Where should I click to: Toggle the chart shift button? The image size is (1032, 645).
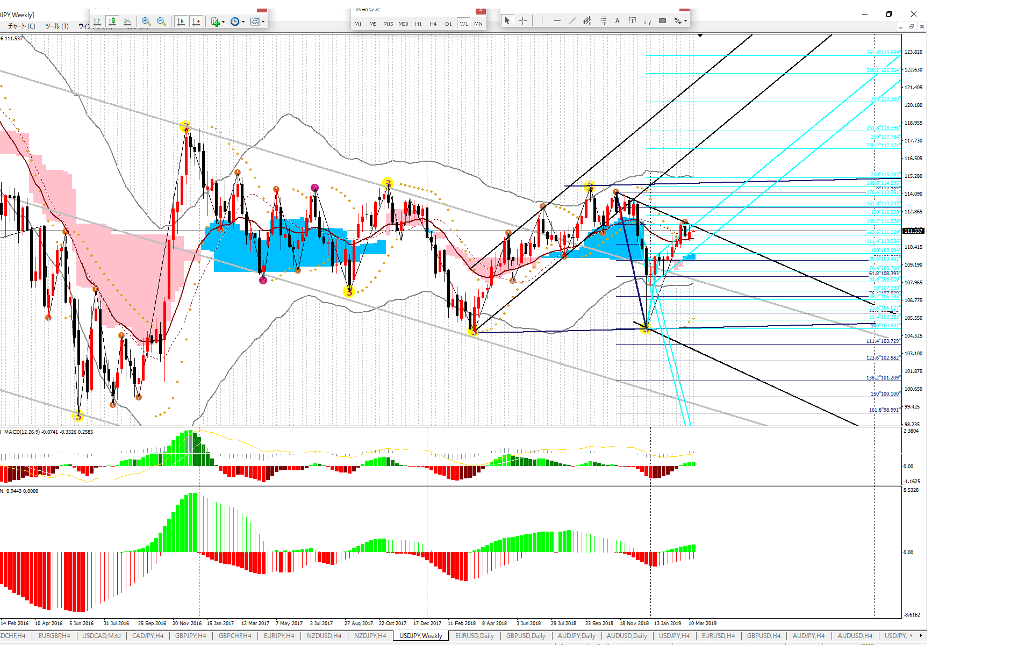pyautogui.click(x=196, y=21)
